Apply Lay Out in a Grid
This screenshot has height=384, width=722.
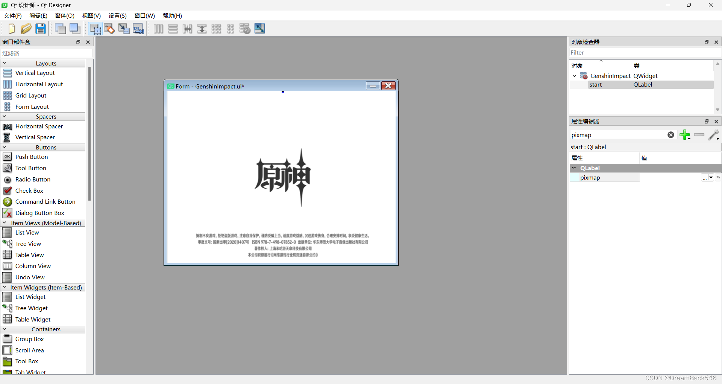[x=216, y=29]
